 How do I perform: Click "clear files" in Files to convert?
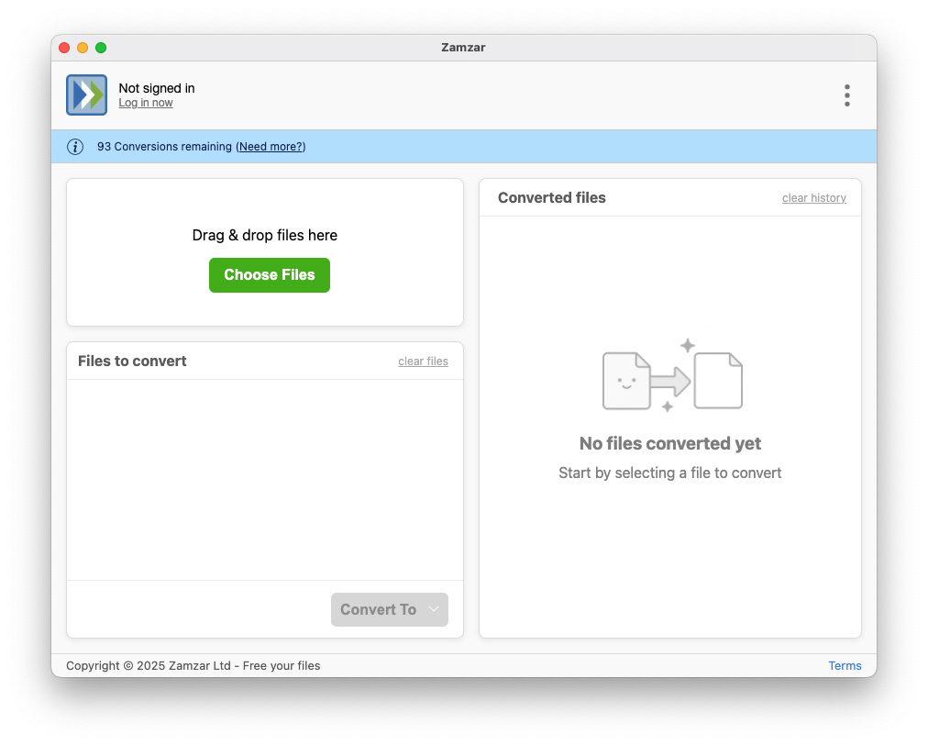coord(423,361)
